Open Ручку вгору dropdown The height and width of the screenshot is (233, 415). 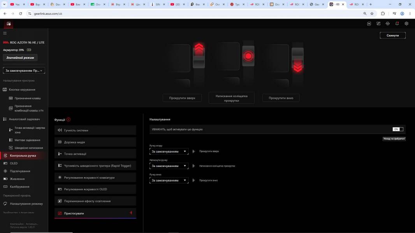coord(169,151)
